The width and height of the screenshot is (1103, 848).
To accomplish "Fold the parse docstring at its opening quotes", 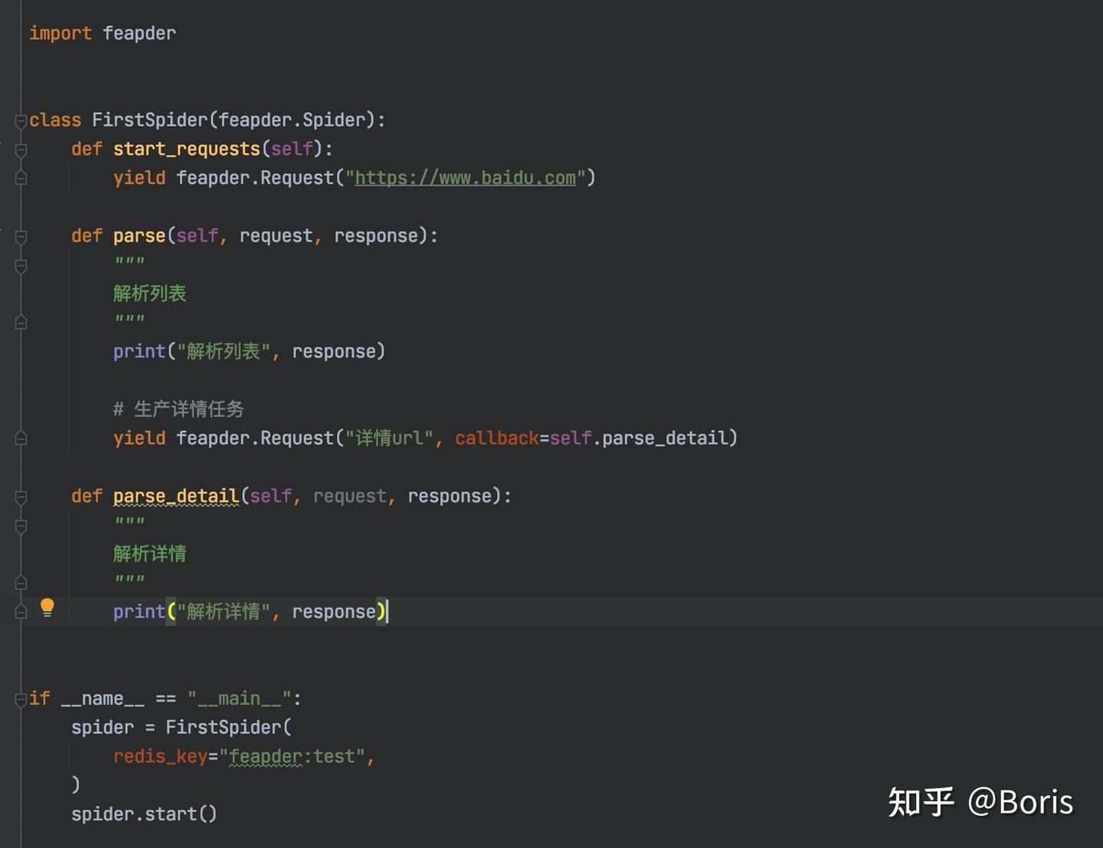I will click(x=21, y=266).
